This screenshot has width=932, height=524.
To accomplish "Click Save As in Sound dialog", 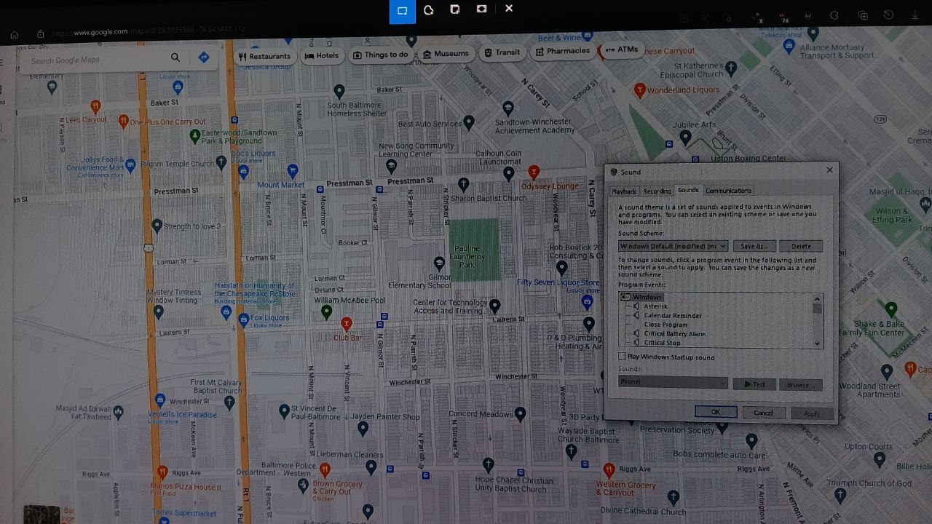I will tap(754, 246).
